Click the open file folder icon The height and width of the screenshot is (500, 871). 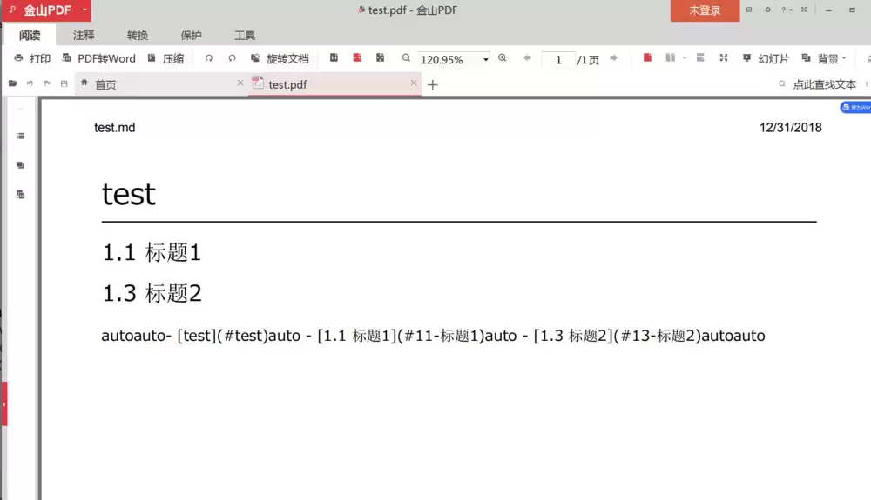[x=13, y=83]
